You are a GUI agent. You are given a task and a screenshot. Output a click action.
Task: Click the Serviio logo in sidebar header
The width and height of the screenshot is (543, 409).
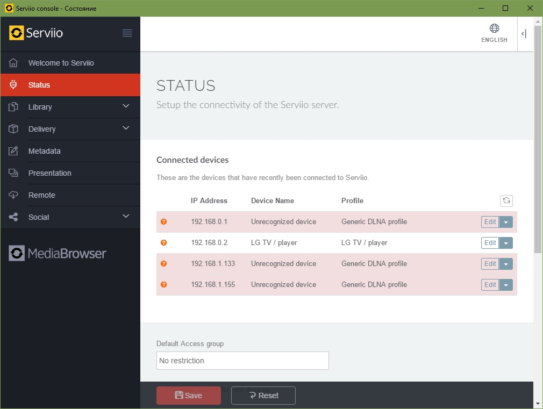(37, 33)
